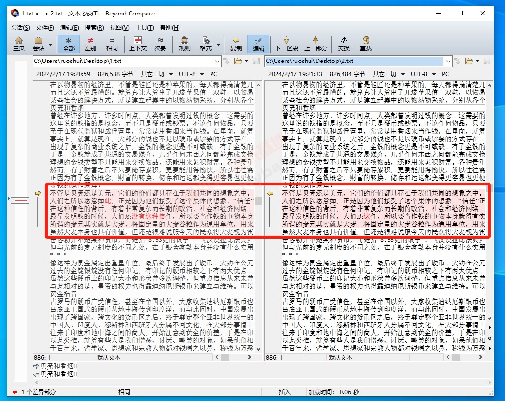Viewport: 505px width, 401px height.
Task: Open the 搜索(R) menu
Action: (94, 28)
